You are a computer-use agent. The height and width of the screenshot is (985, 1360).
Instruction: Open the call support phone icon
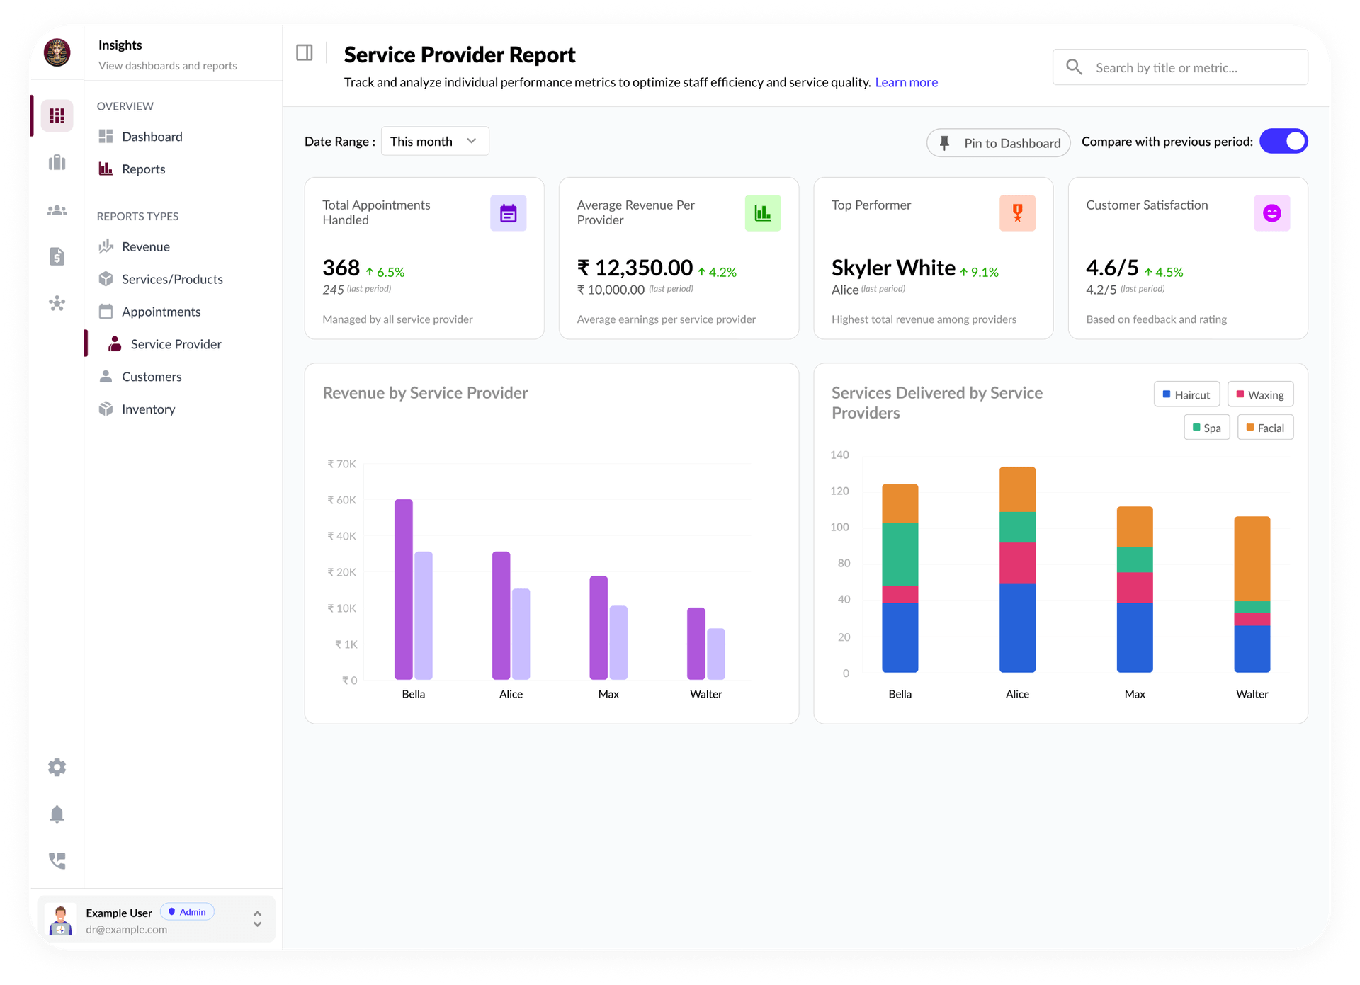[57, 860]
